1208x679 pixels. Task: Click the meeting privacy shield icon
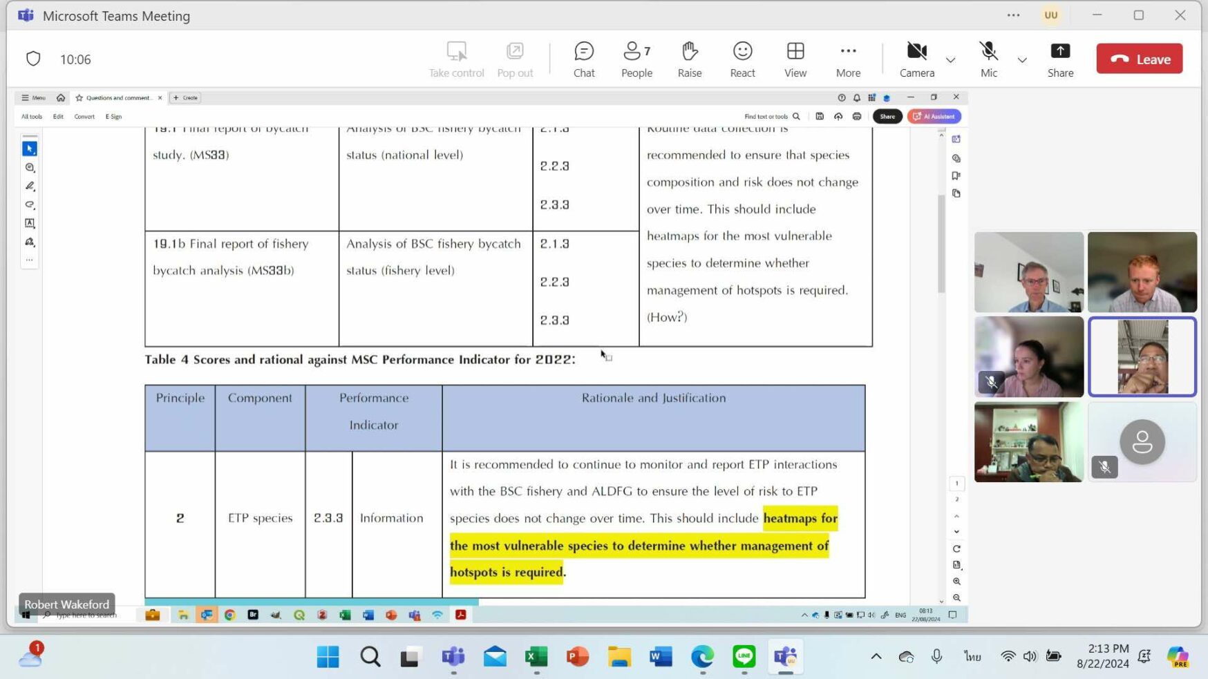click(x=33, y=59)
